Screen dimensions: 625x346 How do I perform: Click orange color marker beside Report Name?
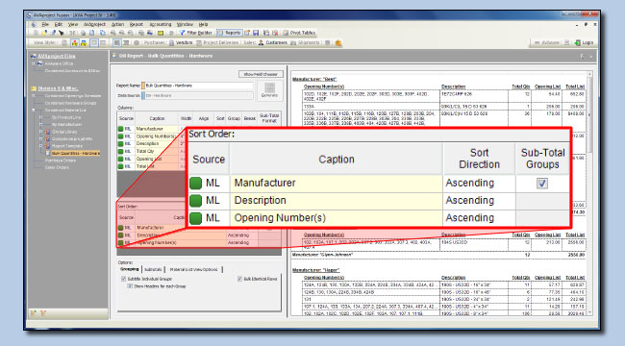click(x=143, y=86)
